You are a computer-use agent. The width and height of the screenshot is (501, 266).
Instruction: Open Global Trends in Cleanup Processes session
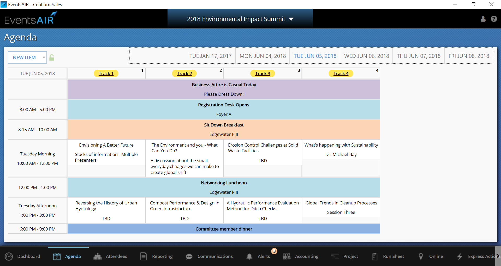tap(341, 207)
